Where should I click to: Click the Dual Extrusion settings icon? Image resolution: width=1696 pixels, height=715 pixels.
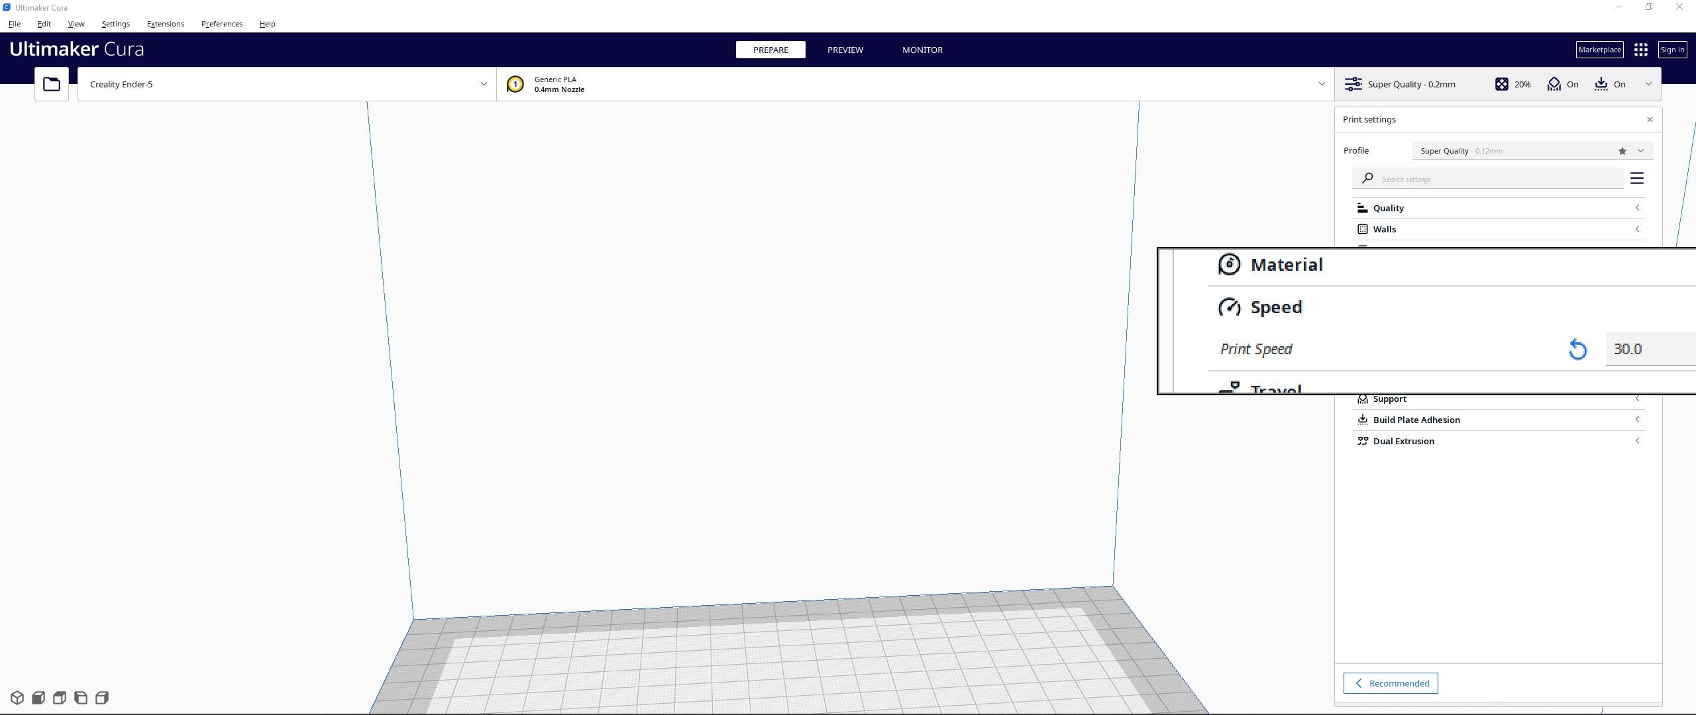click(1364, 441)
